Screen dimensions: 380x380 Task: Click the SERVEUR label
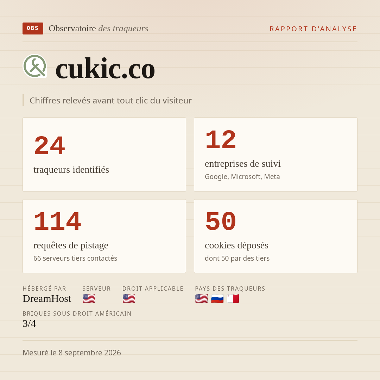[x=96, y=289]
